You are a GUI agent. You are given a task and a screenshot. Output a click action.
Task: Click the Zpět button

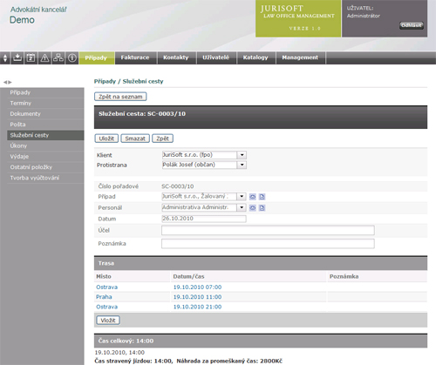click(162, 139)
